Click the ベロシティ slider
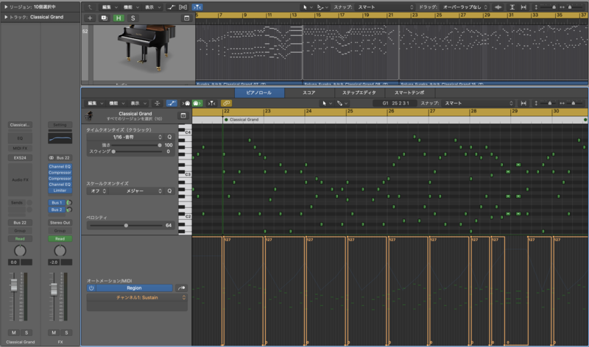This screenshot has width=589, height=347. click(126, 226)
